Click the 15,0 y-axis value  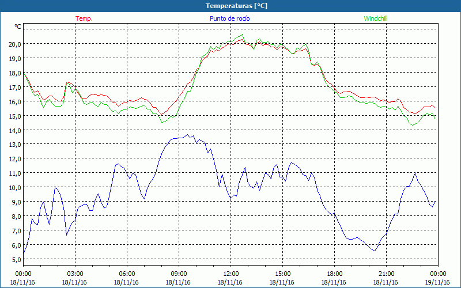click(x=15, y=116)
